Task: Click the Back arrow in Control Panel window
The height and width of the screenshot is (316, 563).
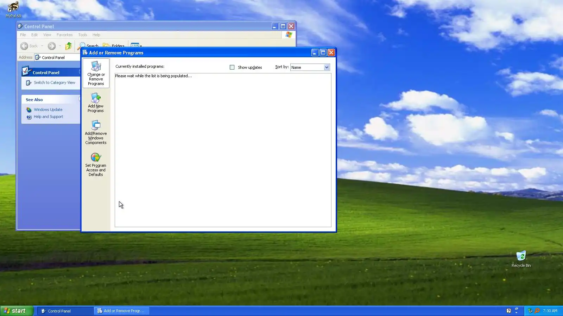Action: point(24,46)
